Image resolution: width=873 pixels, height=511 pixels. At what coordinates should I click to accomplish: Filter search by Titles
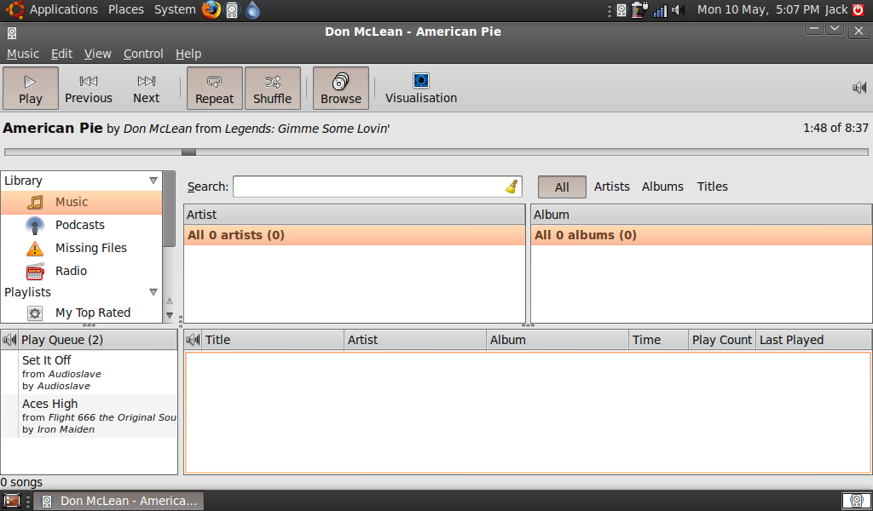[x=712, y=187]
